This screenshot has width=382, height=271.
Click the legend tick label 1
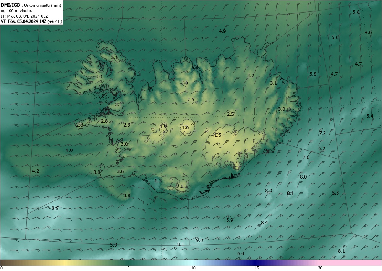click(65, 268)
